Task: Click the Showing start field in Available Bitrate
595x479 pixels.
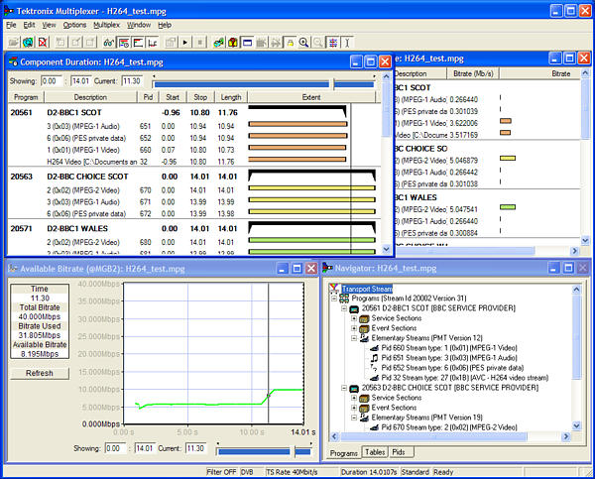Action: 115,448
